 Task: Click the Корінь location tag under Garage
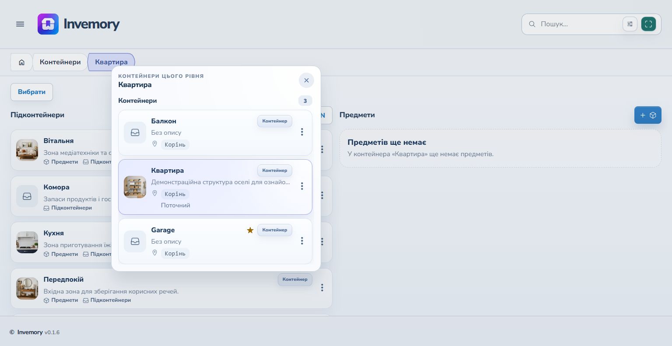(175, 253)
